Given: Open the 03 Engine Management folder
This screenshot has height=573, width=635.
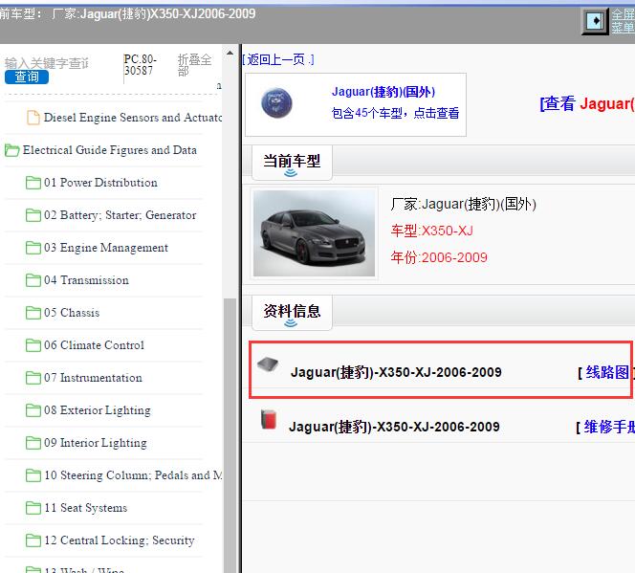Looking at the screenshot, I should [x=106, y=248].
